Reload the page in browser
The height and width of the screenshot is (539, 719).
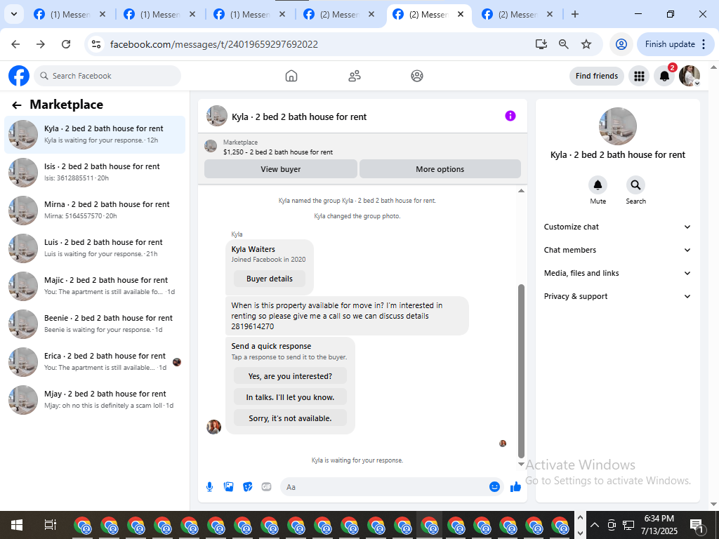tap(66, 44)
